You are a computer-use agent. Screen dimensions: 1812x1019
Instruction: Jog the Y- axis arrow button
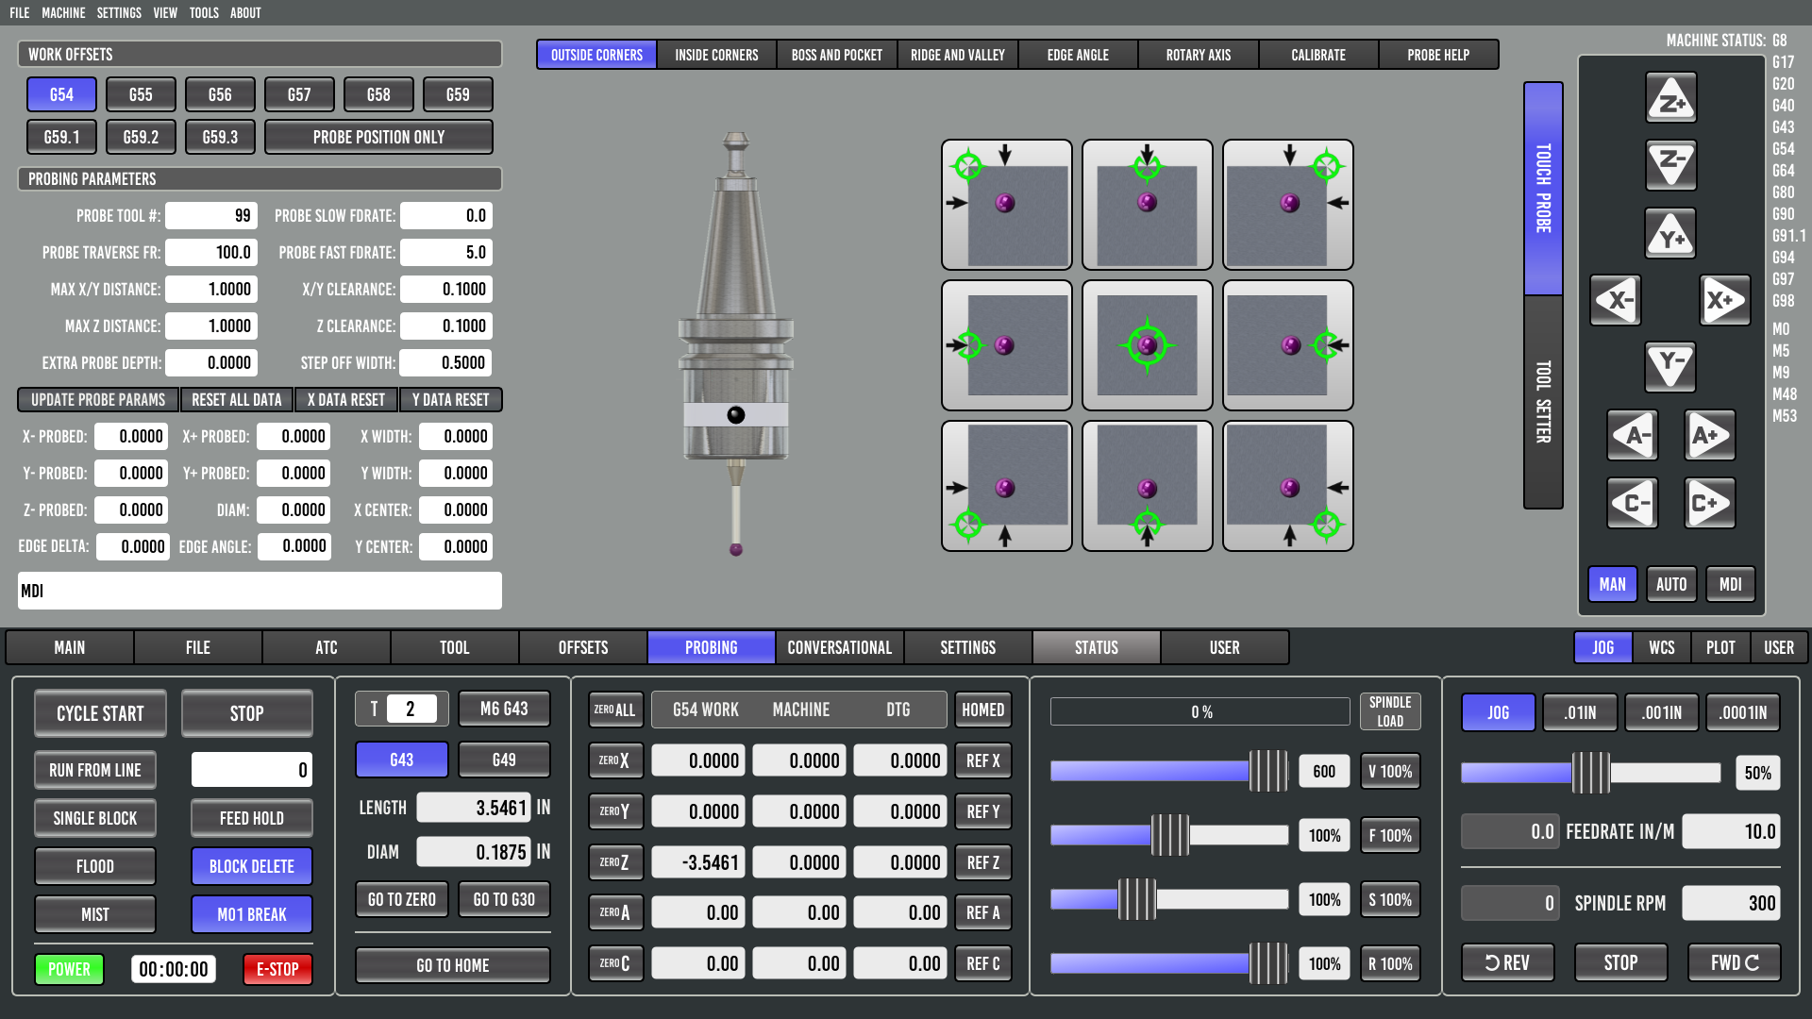coord(1670,365)
